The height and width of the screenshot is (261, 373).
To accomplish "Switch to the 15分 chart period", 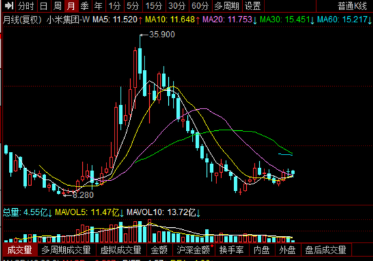I will pyautogui.click(x=154, y=5).
